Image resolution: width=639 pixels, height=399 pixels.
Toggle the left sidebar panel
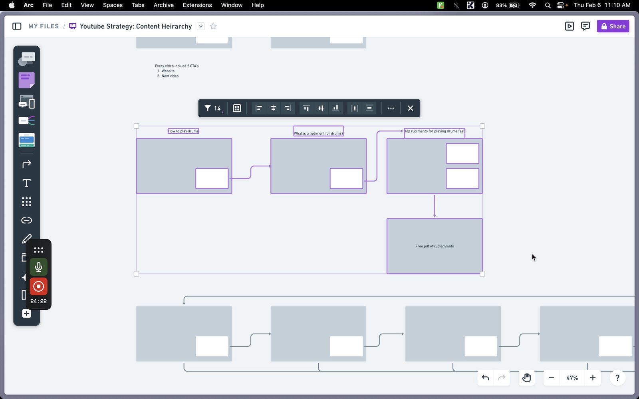point(17,26)
